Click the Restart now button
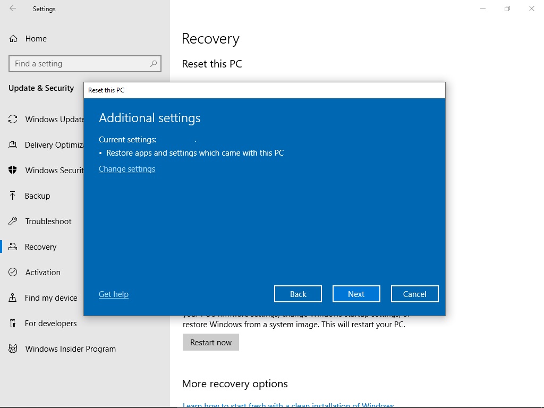This screenshot has width=544, height=408. (x=211, y=342)
